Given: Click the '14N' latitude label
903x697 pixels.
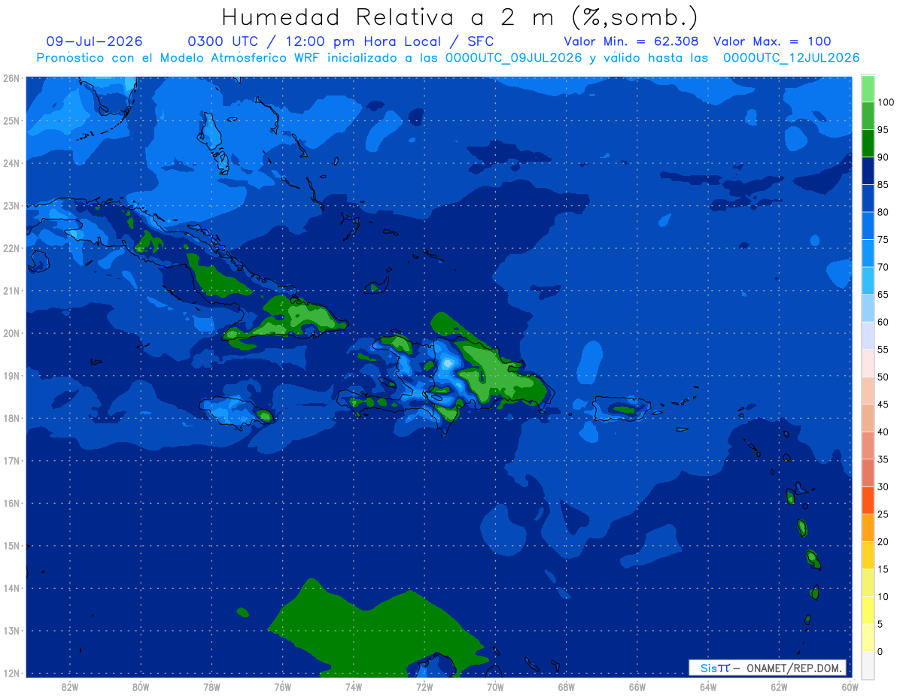Looking at the screenshot, I should pos(11,588).
